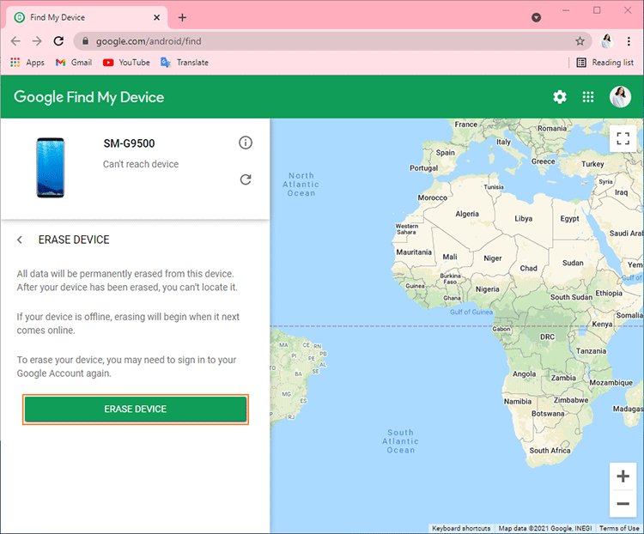
Task: Click the SM-G9500 phone thumbnail
Action: click(x=50, y=167)
